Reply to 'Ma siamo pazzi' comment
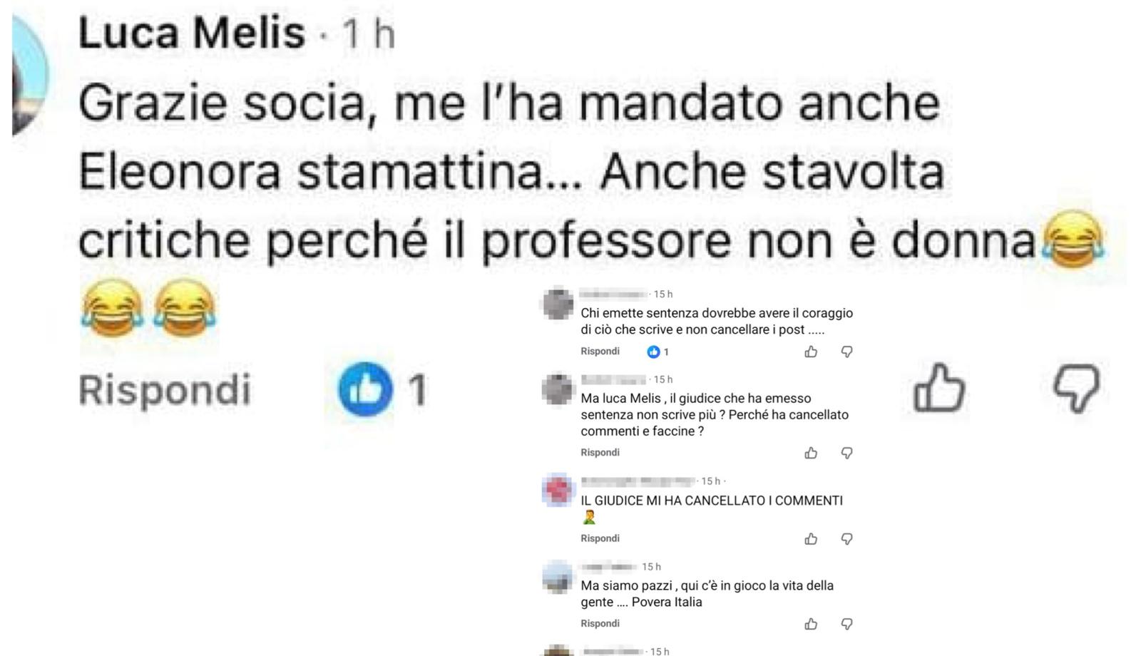Viewport: 1141px width, 656px height. [600, 623]
